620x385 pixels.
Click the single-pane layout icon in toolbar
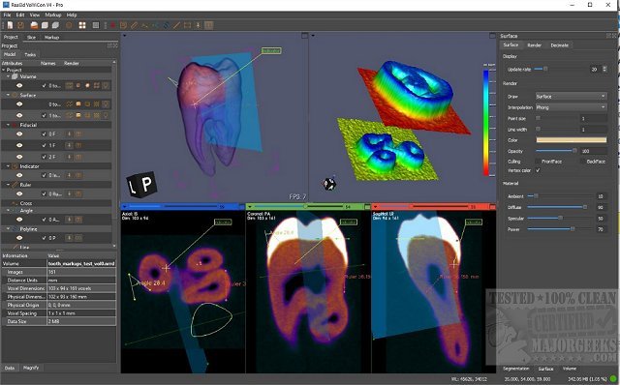(96, 25)
